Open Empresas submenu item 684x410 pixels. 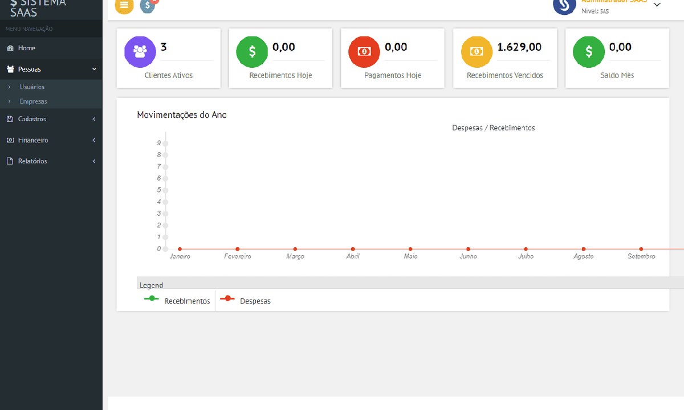pyautogui.click(x=33, y=101)
